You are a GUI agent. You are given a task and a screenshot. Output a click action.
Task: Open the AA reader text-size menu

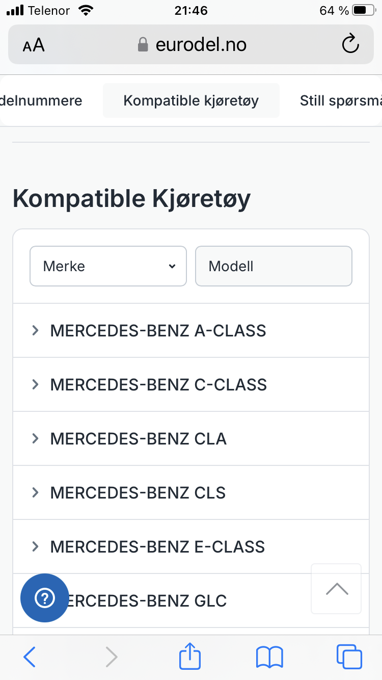(34, 45)
